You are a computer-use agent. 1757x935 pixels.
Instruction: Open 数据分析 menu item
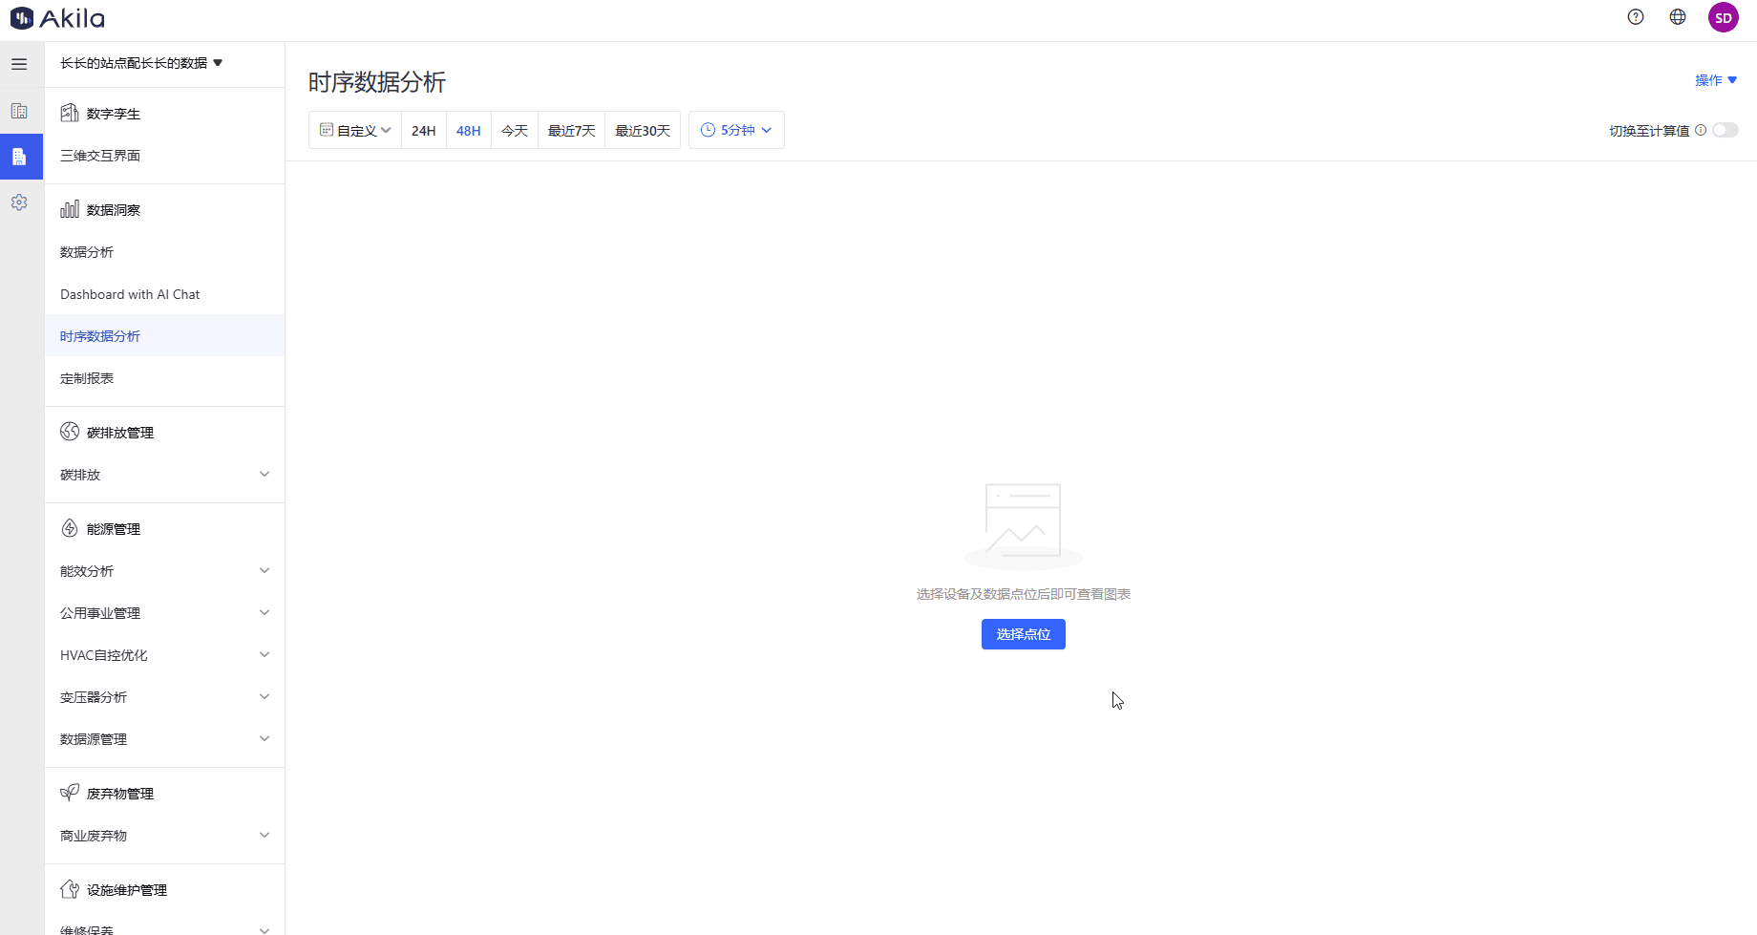click(164, 252)
